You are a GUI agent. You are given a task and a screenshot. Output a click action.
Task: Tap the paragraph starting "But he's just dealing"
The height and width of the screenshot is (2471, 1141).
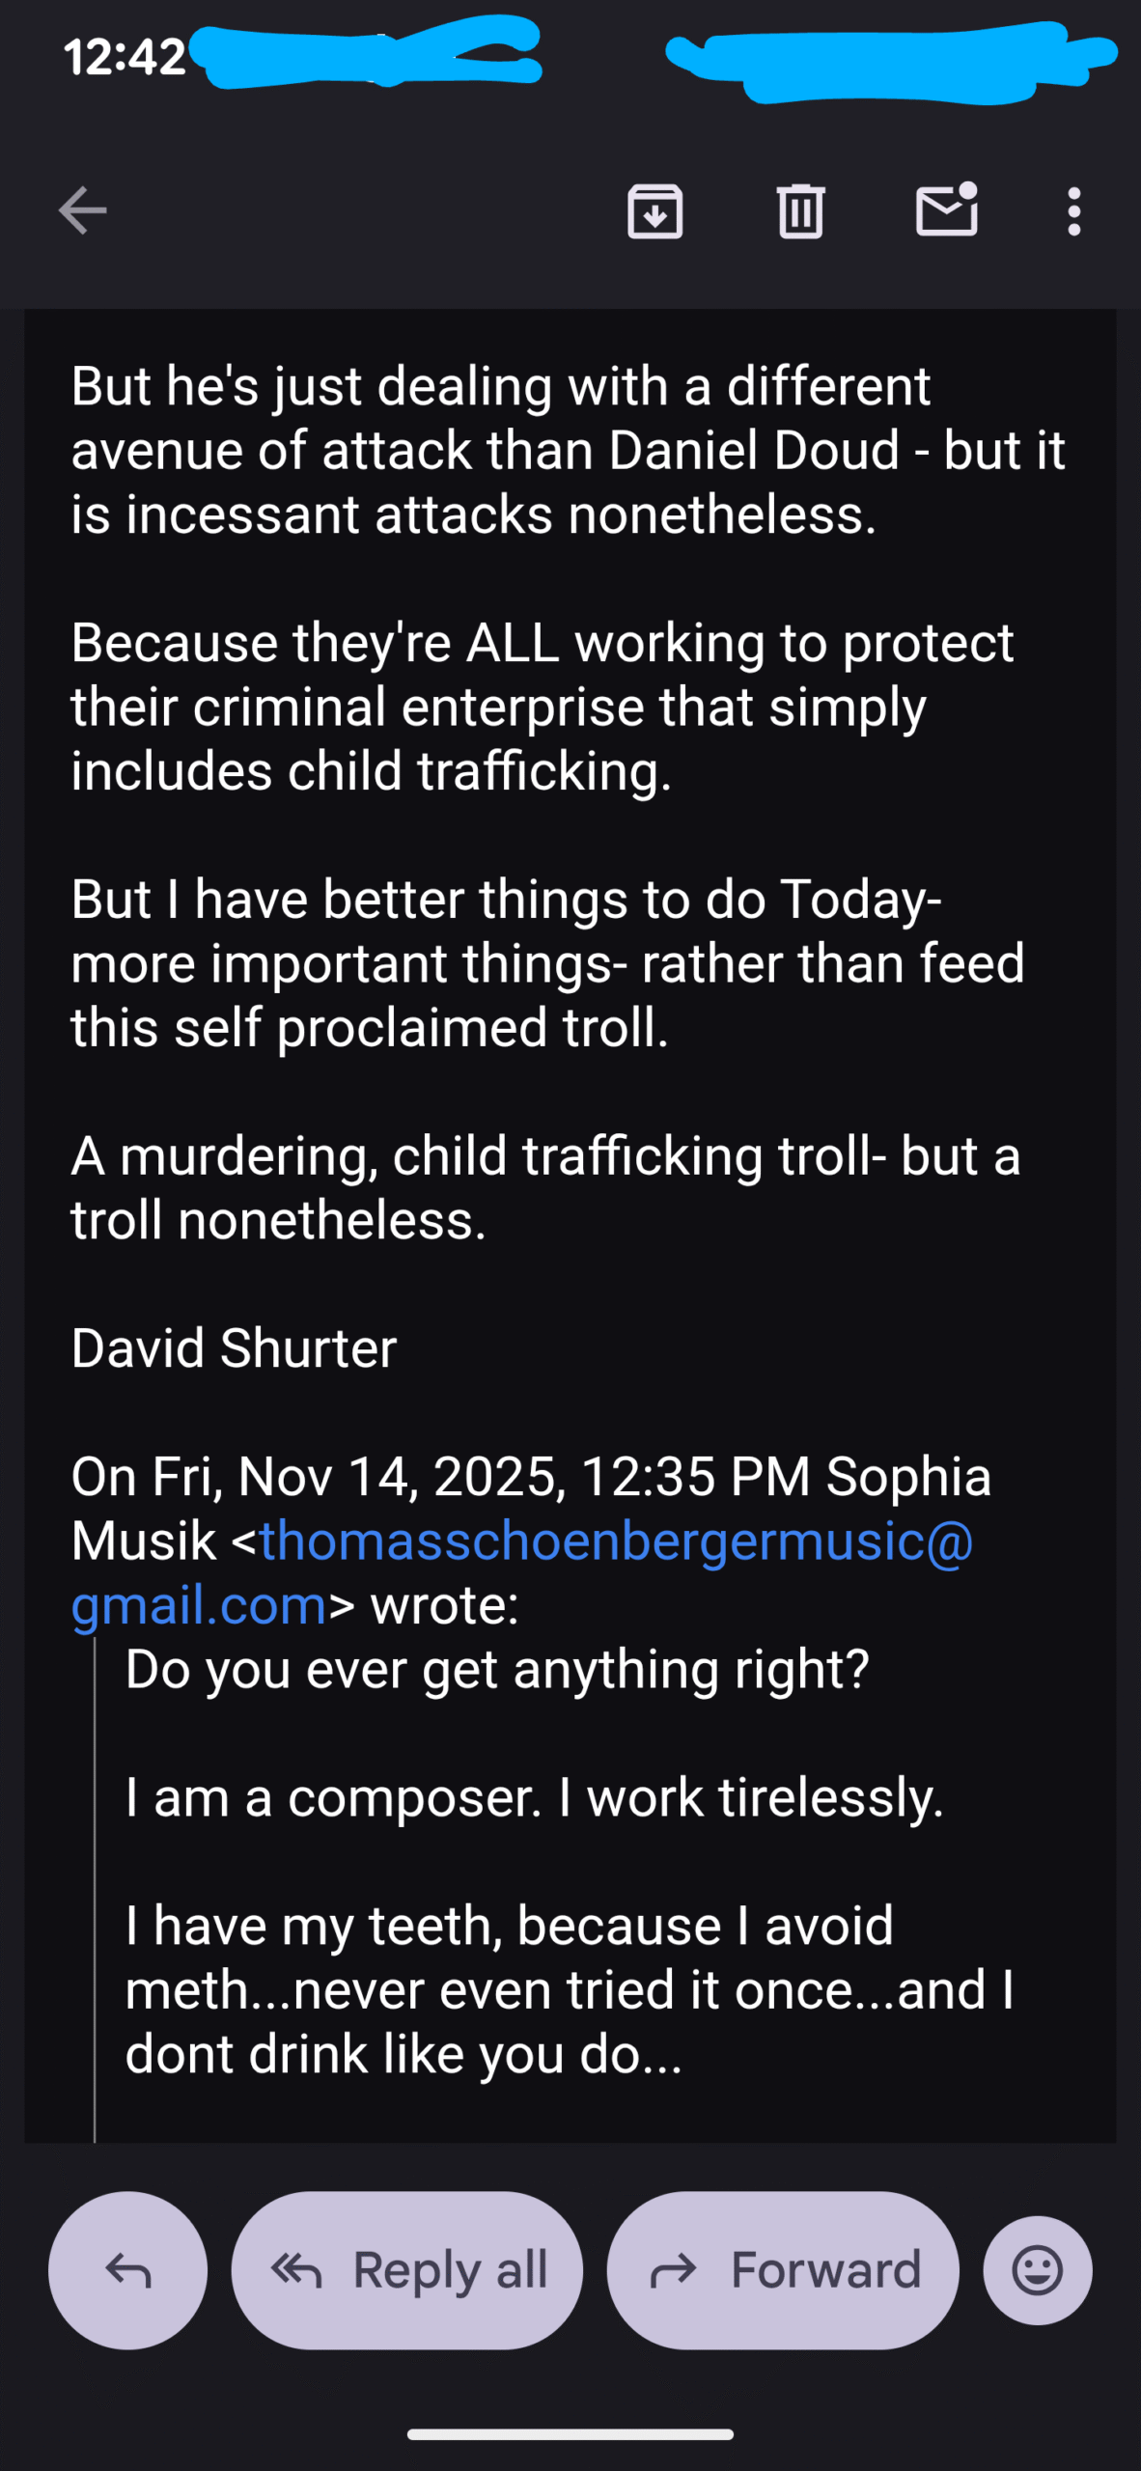567,450
